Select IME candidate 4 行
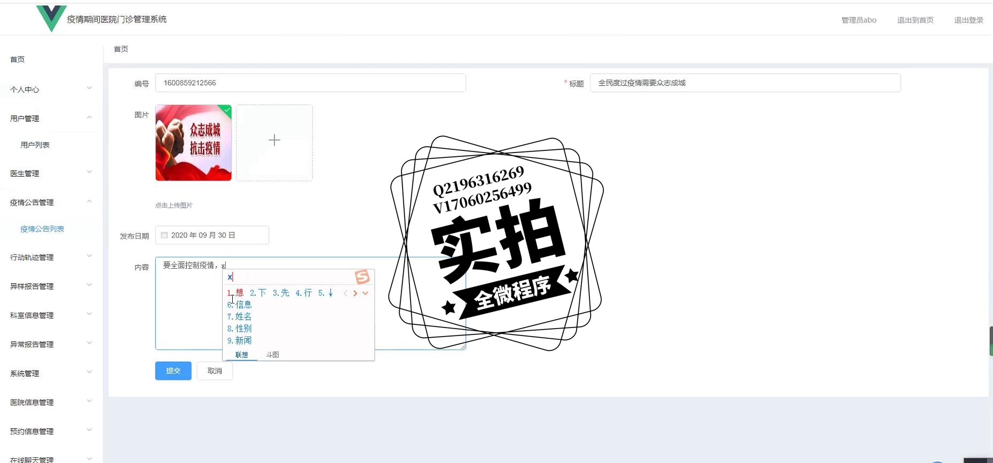The width and height of the screenshot is (993, 463). click(x=304, y=293)
